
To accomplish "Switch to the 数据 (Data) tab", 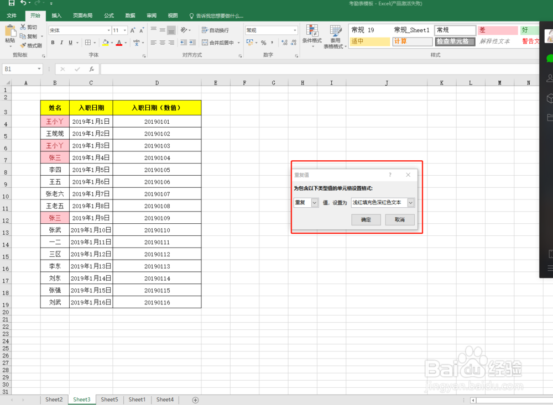I will [130, 15].
